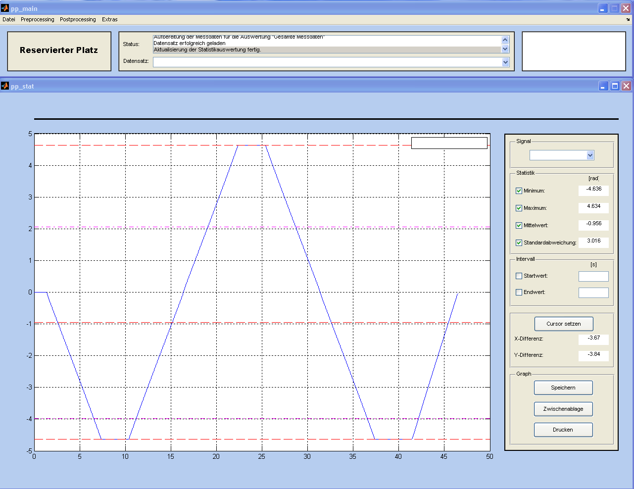The image size is (634, 489).
Task: Click the dock arrow at menu bar's right end
Action: tap(628, 20)
